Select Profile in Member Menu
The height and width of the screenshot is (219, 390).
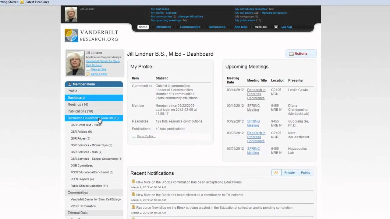point(94,91)
